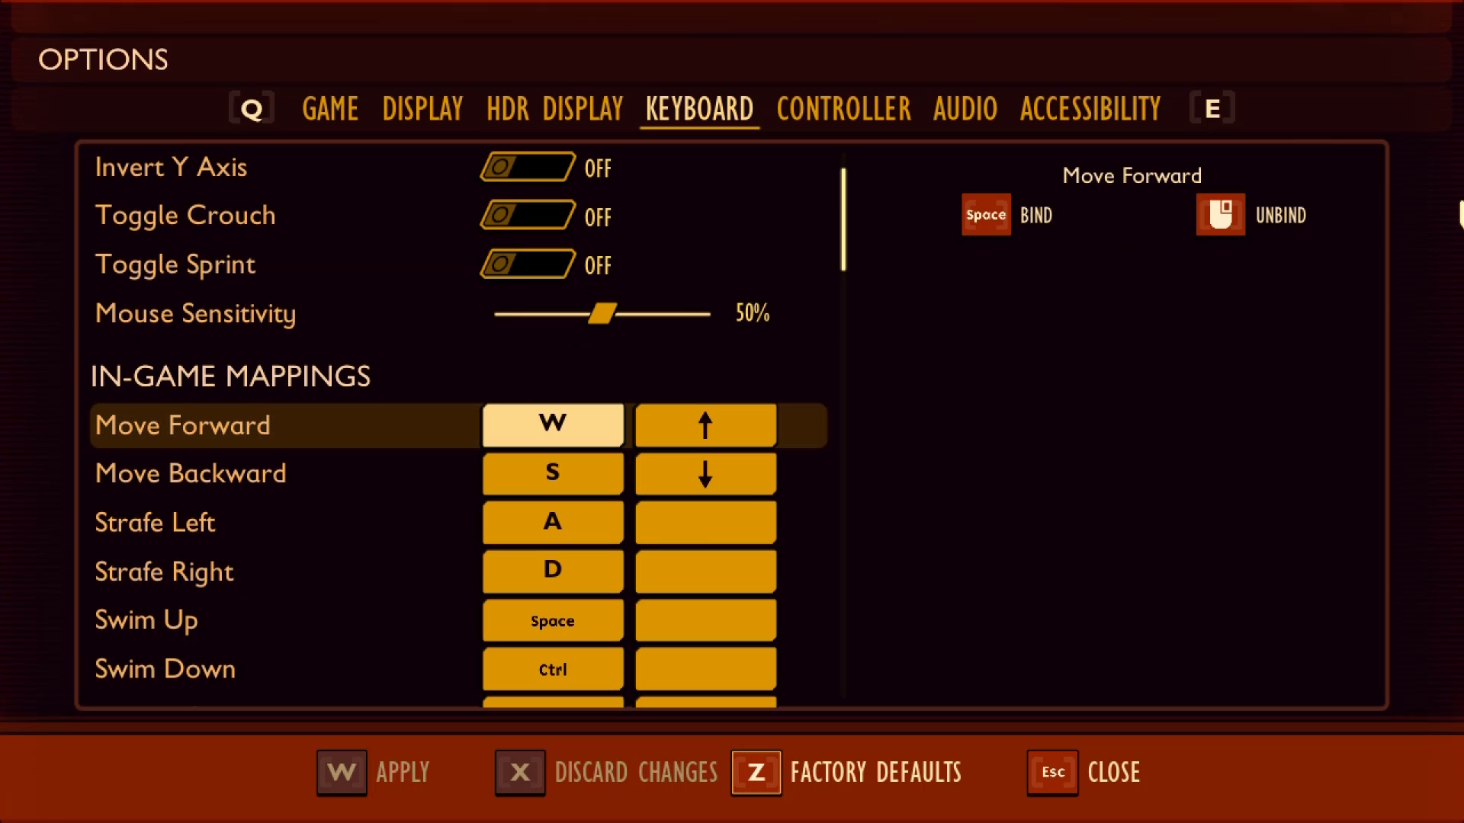This screenshot has width=1464, height=823.
Task: Click the up arrow binding for Move Forward
Action: pos(705,424)
